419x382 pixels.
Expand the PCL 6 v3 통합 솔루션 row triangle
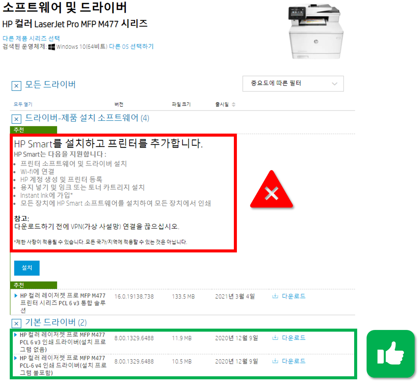click(x=16, y=296)
